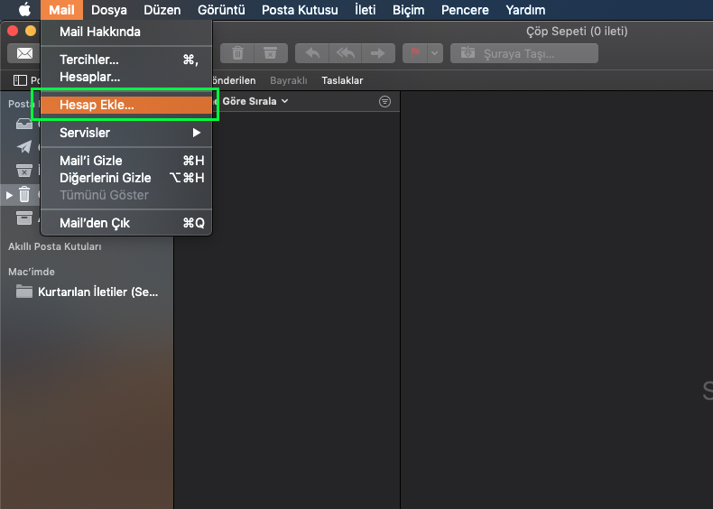Click the Forward arrow button
The height and width of the screenshot is (509, 713).
point(378,53)
